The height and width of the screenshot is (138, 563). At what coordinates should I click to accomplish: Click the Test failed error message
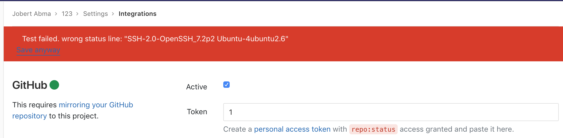155,39
